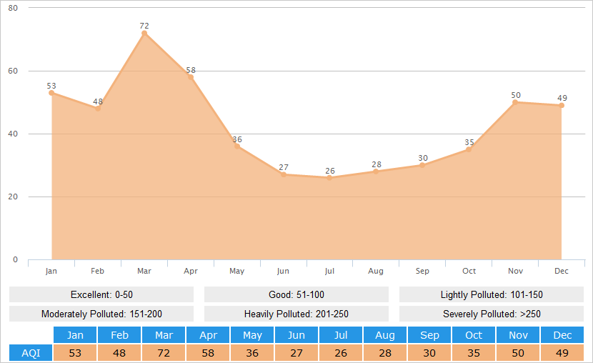593x363 pixels.
Task: Click the Aug table column header
Action: coord(385,335)
